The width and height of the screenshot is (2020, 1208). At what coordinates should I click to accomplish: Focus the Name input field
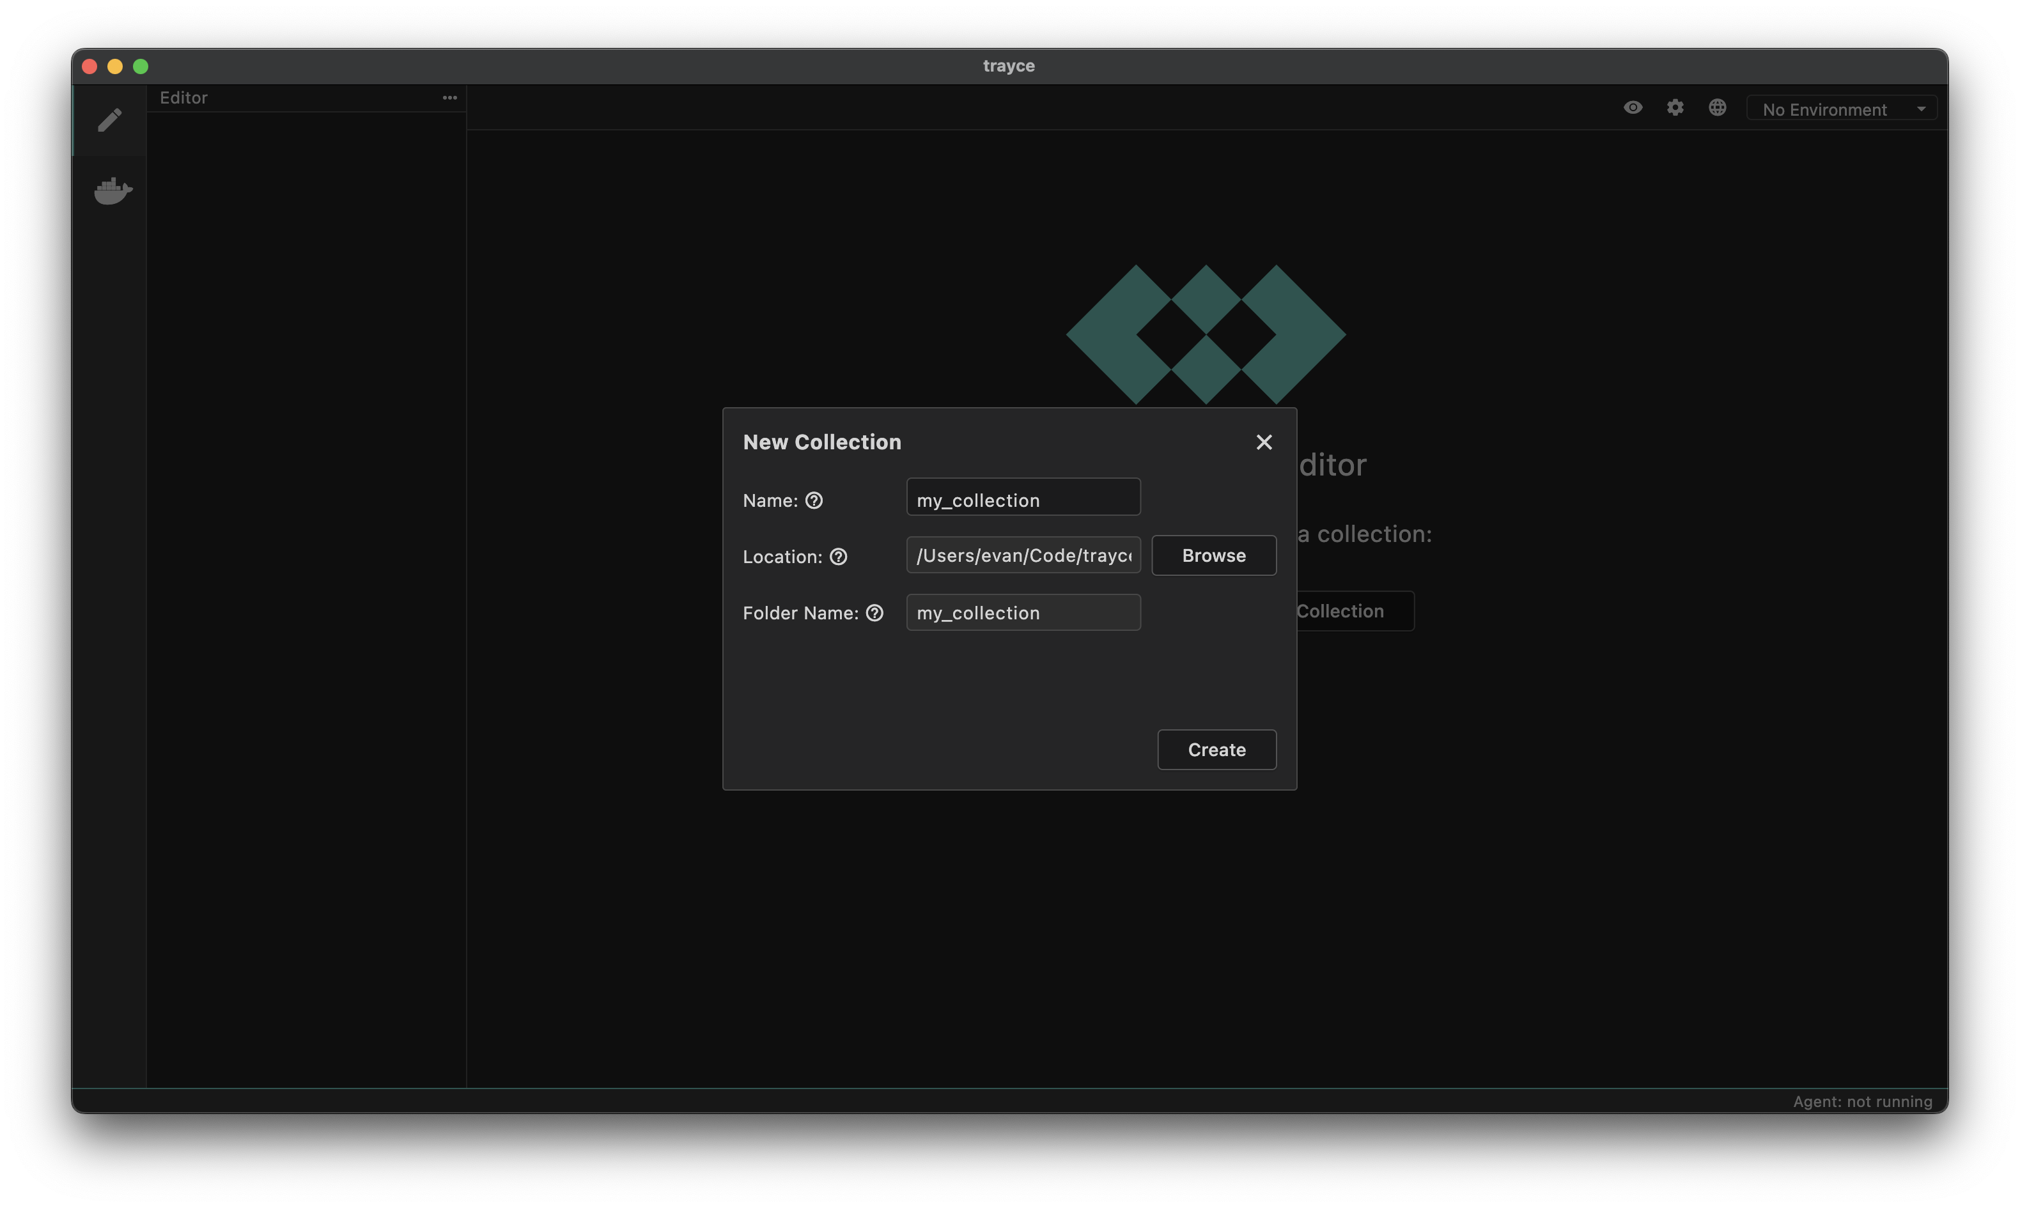pos(1024,497)
